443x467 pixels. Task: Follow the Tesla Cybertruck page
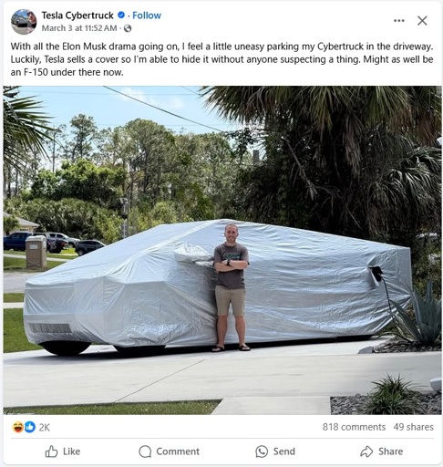pyautogui.click(x=147, y=16)
